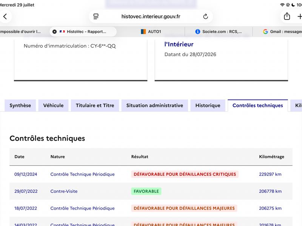Click the Do Not Disturb moon icon
The height and width of the screenshot is (226, 302).
293,5
